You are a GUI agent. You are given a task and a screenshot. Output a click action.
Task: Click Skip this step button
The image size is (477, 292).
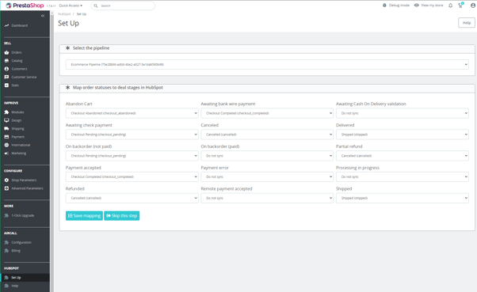click(x=122, y=216)
